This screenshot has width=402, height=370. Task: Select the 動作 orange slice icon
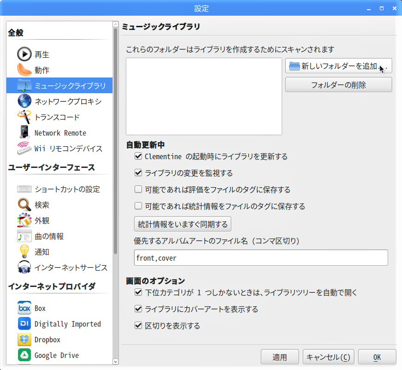[x=24, y=70]
